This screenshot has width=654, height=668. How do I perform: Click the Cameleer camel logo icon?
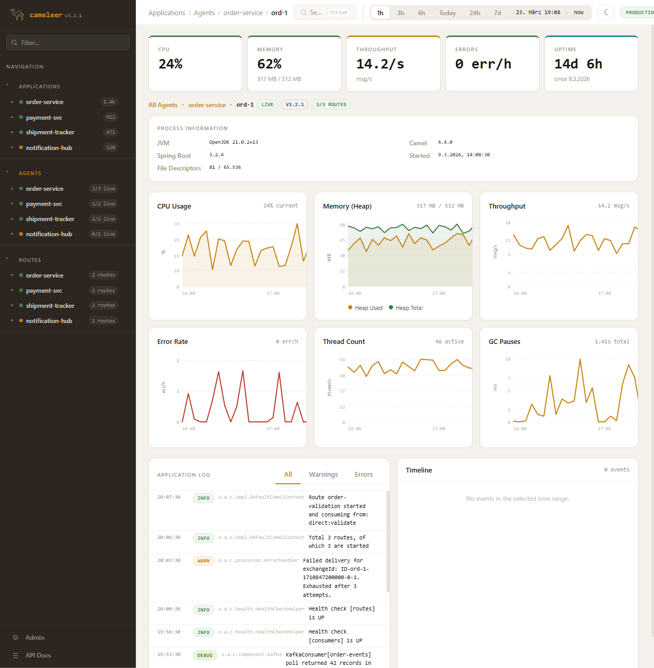tap(17, 15)
